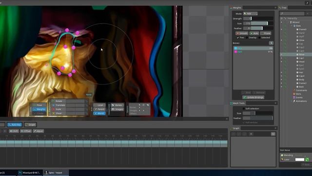Viewport: 312px width, 176px height.
Task: Click the Smooth weights button
Action: [x=242, y=33]
